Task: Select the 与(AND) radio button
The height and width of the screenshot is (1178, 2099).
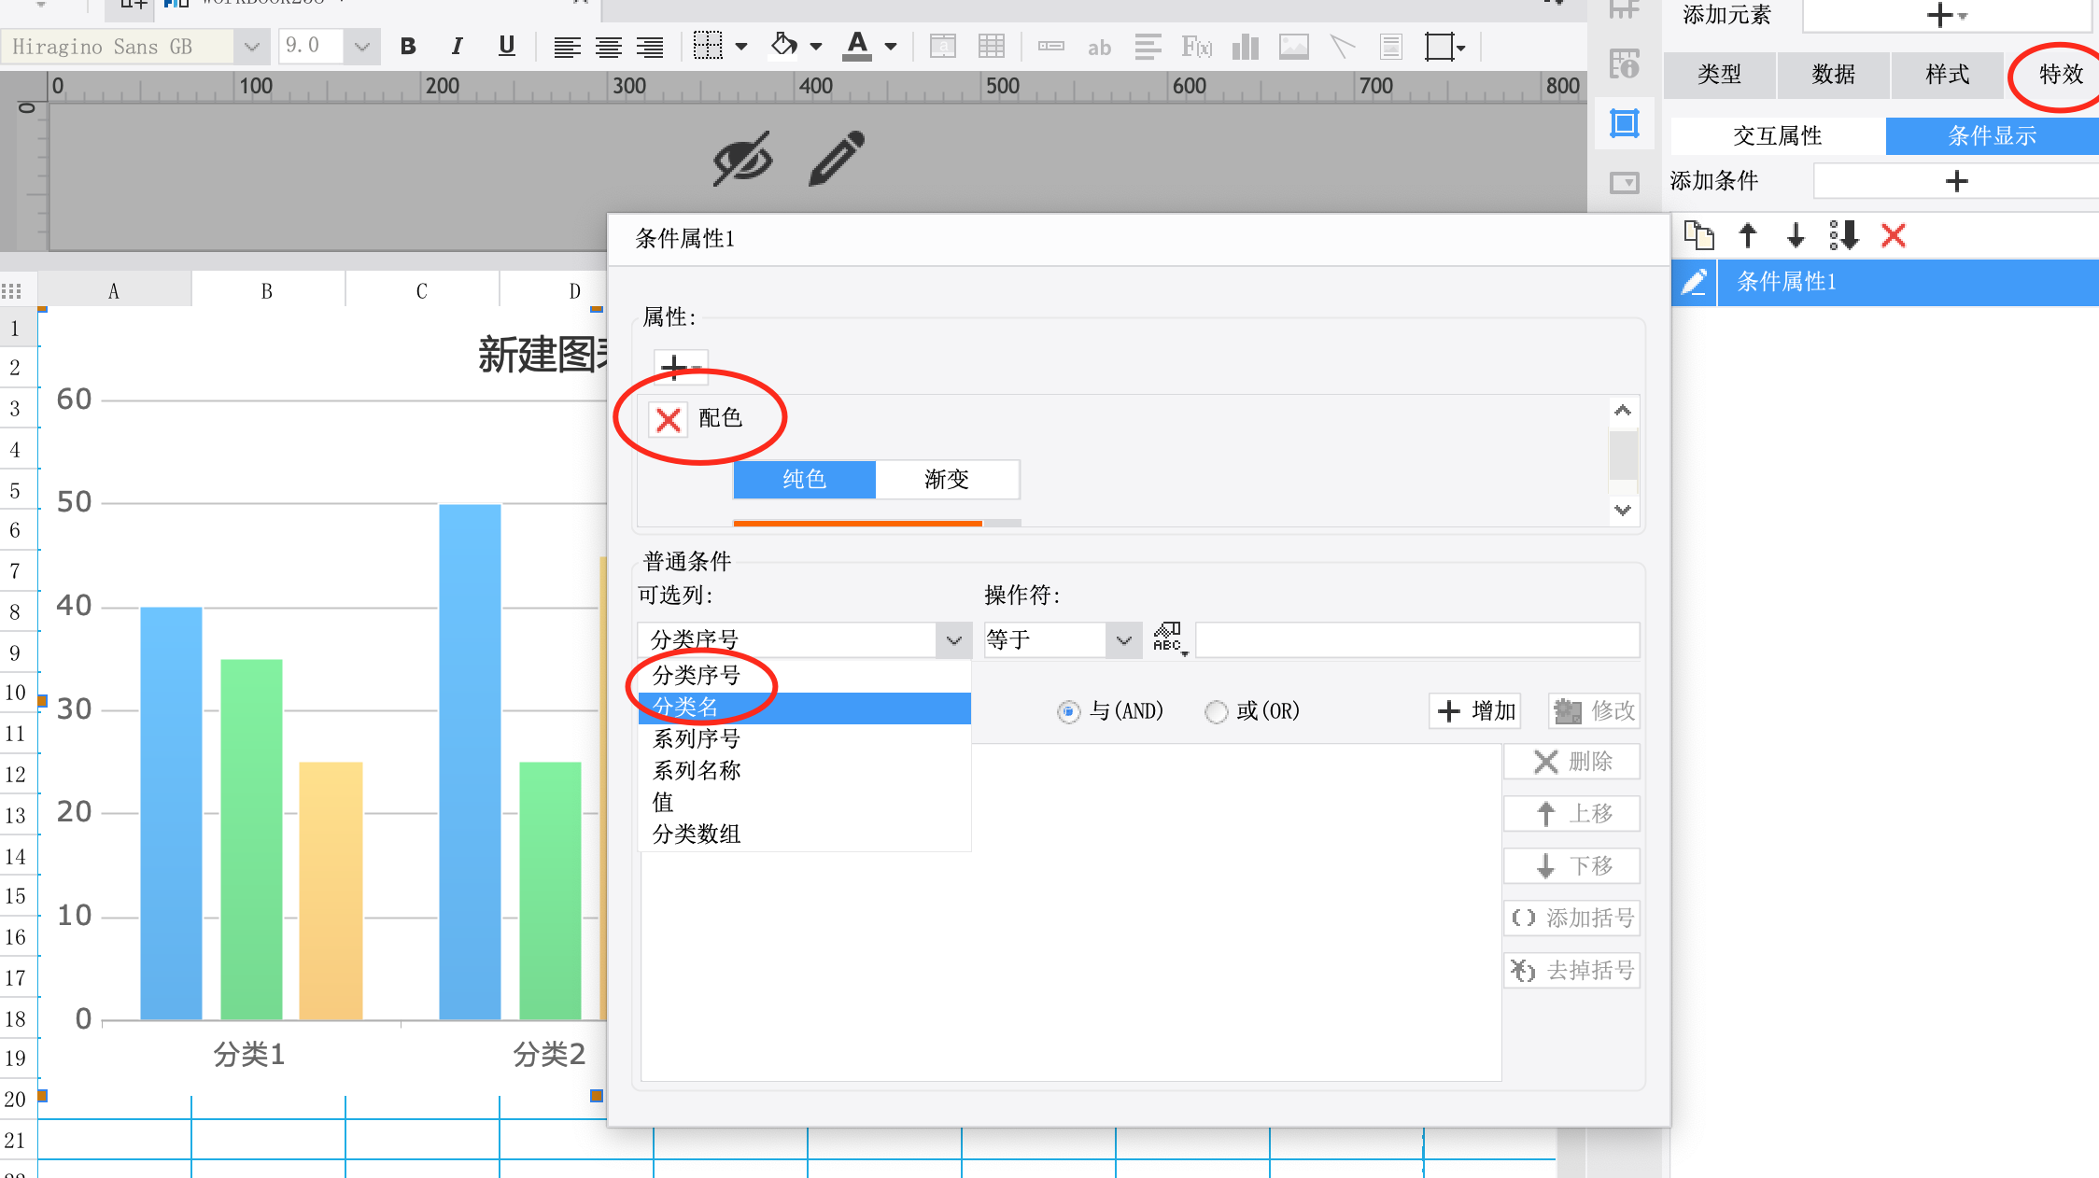Action: [1068, 712]
